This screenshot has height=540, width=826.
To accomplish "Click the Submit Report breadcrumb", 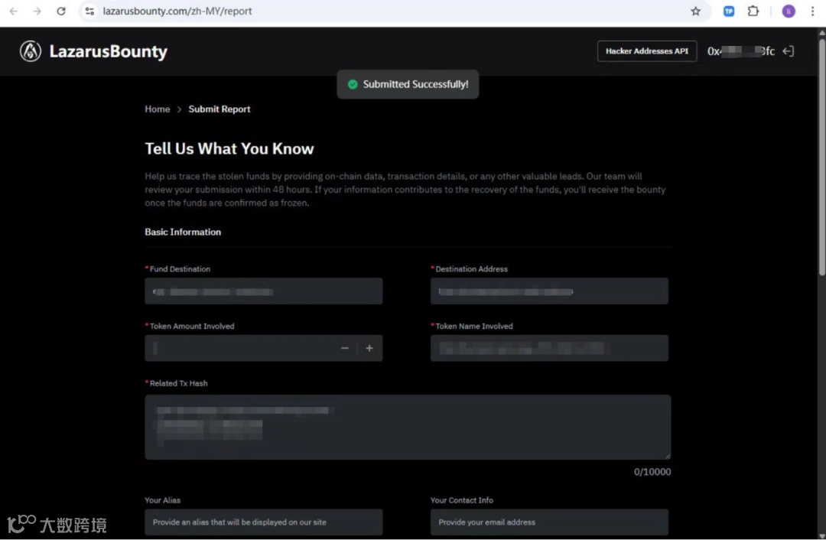I will click(220, 109).
